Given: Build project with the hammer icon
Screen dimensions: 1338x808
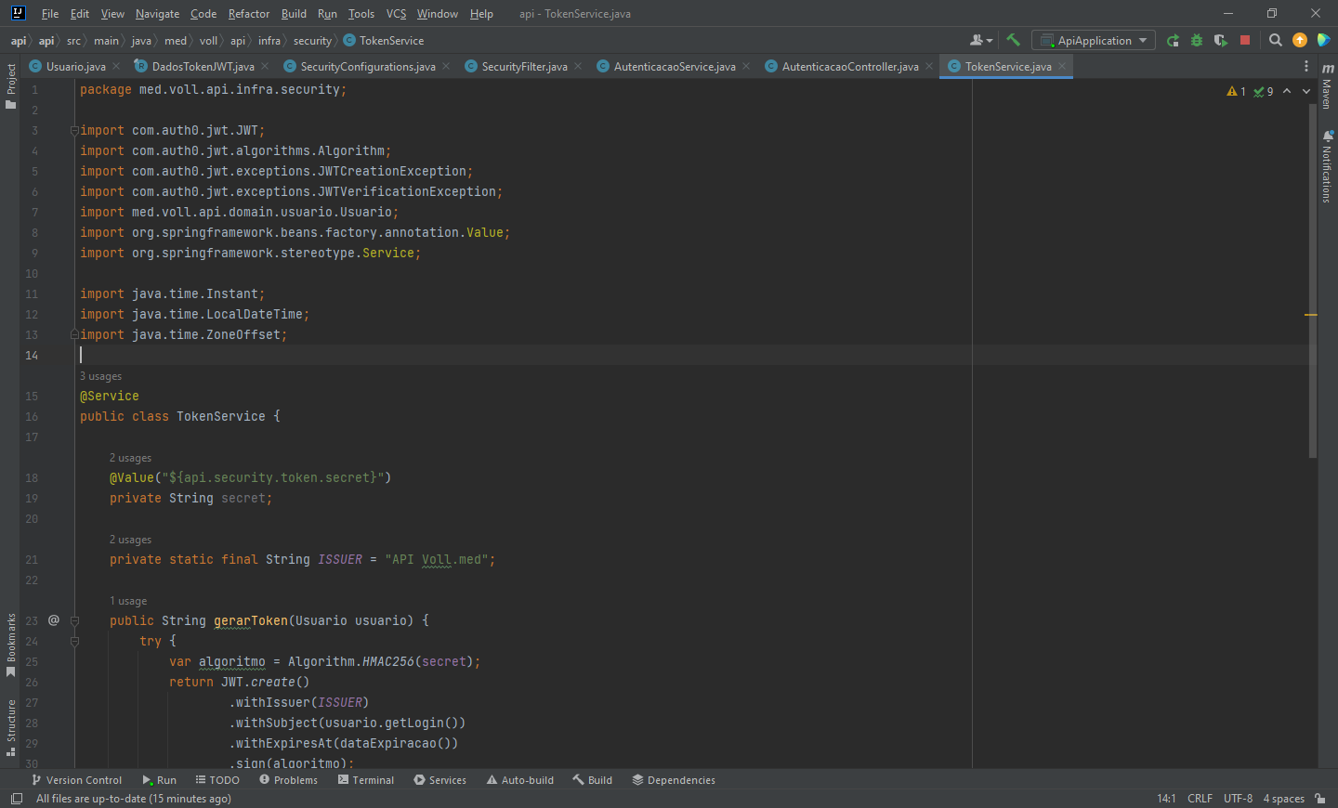Looking at the screenshot, I should tap(1013, 40).
